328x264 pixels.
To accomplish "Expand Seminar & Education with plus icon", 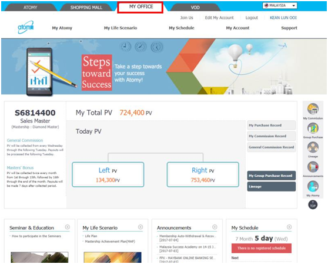I will tap(68, 227).
